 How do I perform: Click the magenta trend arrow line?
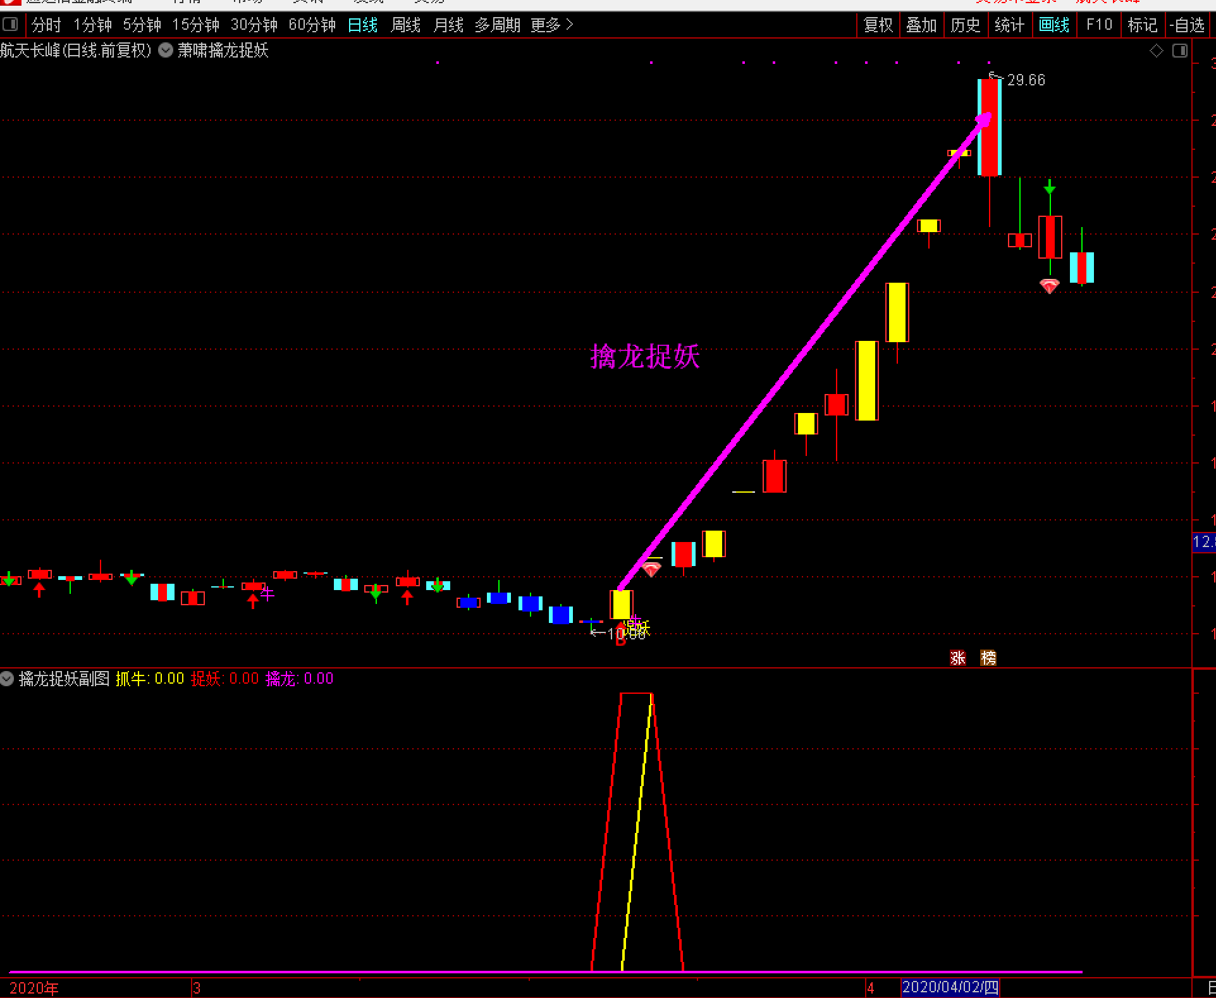pos(803,354)
